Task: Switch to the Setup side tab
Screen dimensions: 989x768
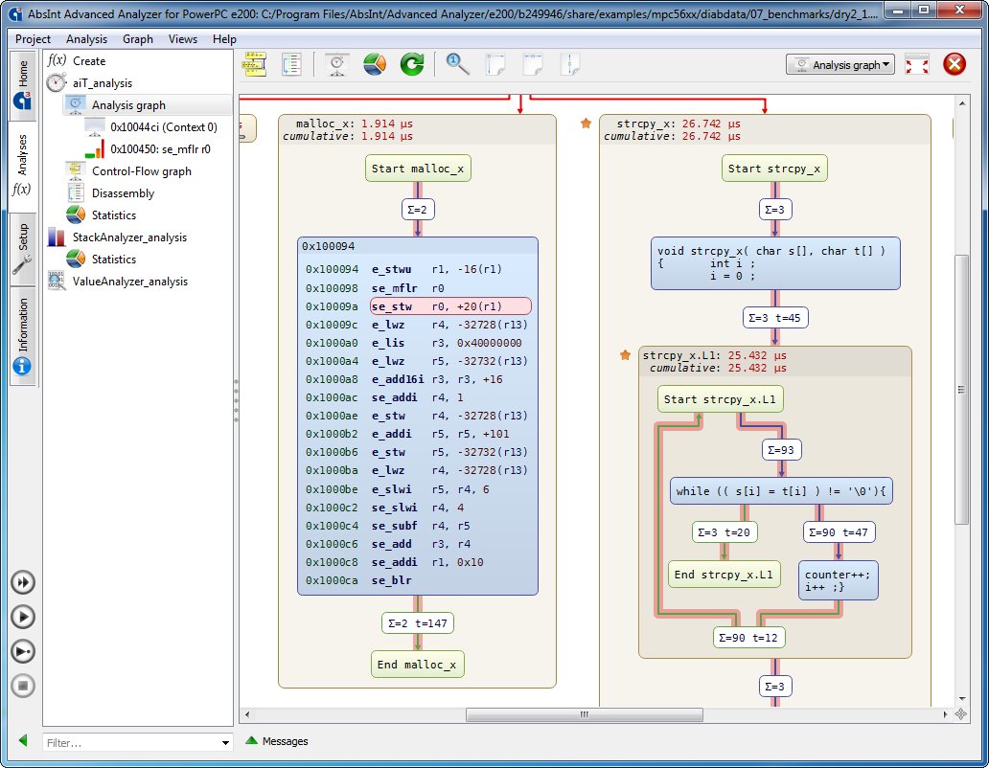Action: [23, 250]
